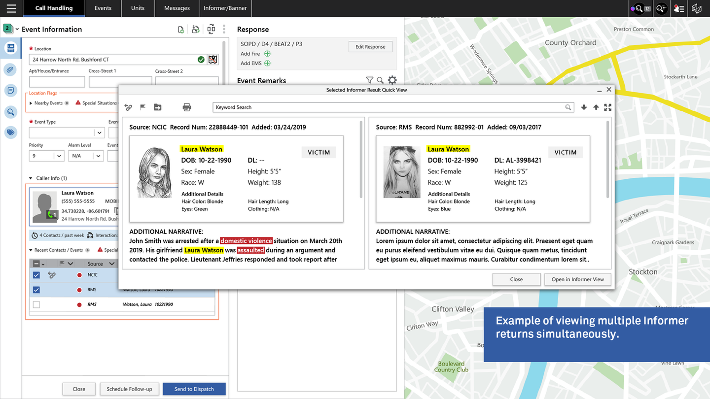Viewport: 710px width, 399px height.
Task: Open the search icon in the left sidebar
Action: (x=10, y=112)
